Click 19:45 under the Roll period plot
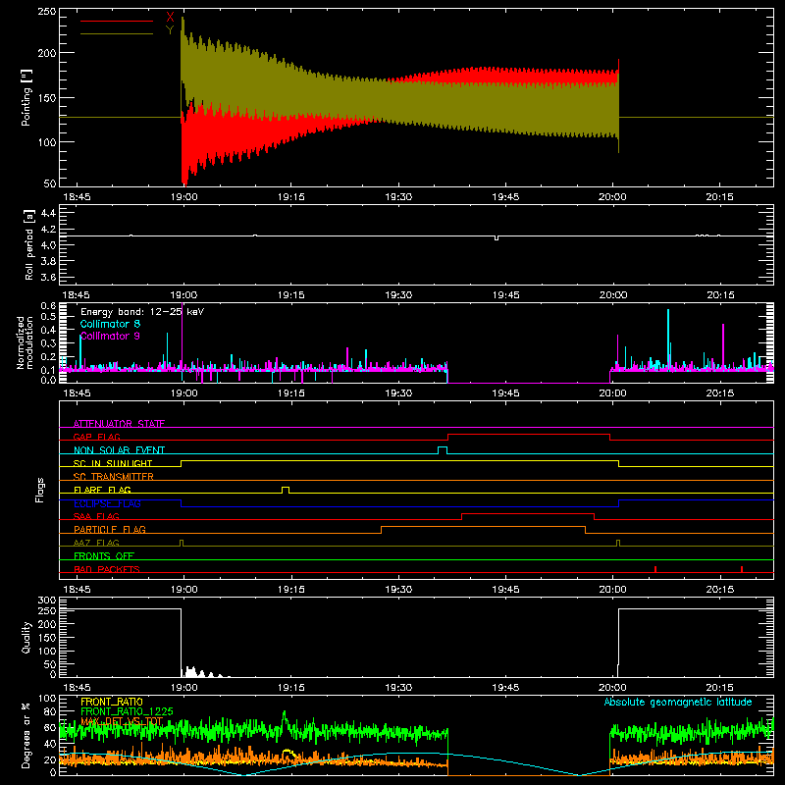 coord(505,295)
